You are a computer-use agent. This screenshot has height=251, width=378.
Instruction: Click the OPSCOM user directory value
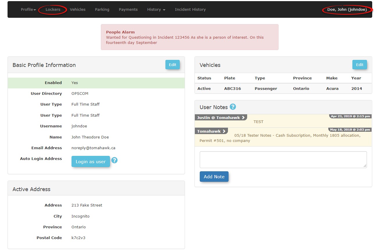click(x=80, y=93)
